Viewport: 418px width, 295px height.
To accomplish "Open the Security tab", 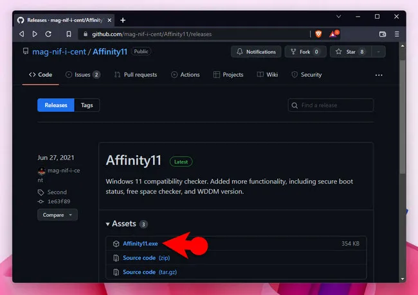I will 307,74.
